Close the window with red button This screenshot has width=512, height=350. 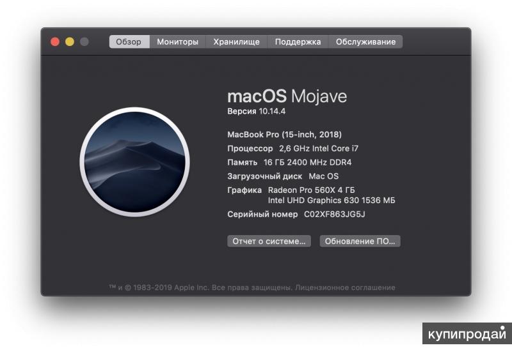55,42
